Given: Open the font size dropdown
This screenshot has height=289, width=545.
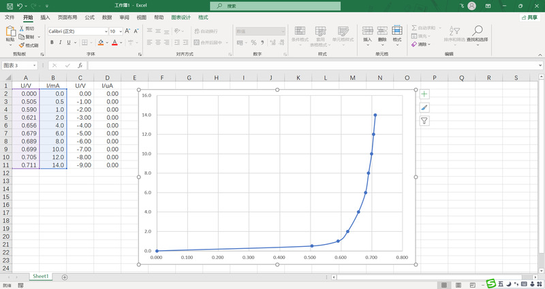Looking at the screenshot, I should [121, 31].
